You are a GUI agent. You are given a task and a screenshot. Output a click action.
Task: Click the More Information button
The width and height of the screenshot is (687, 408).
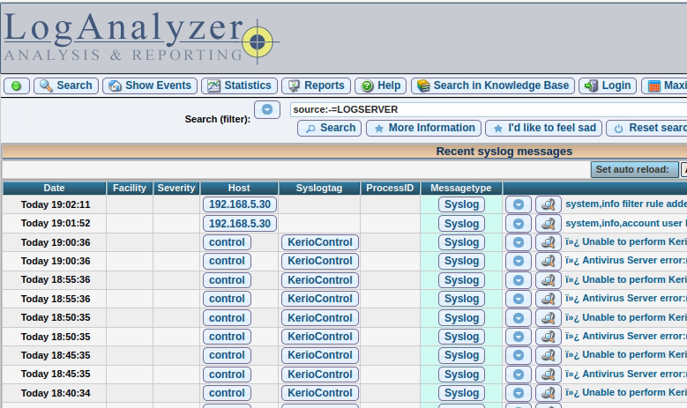pos(423,129)
